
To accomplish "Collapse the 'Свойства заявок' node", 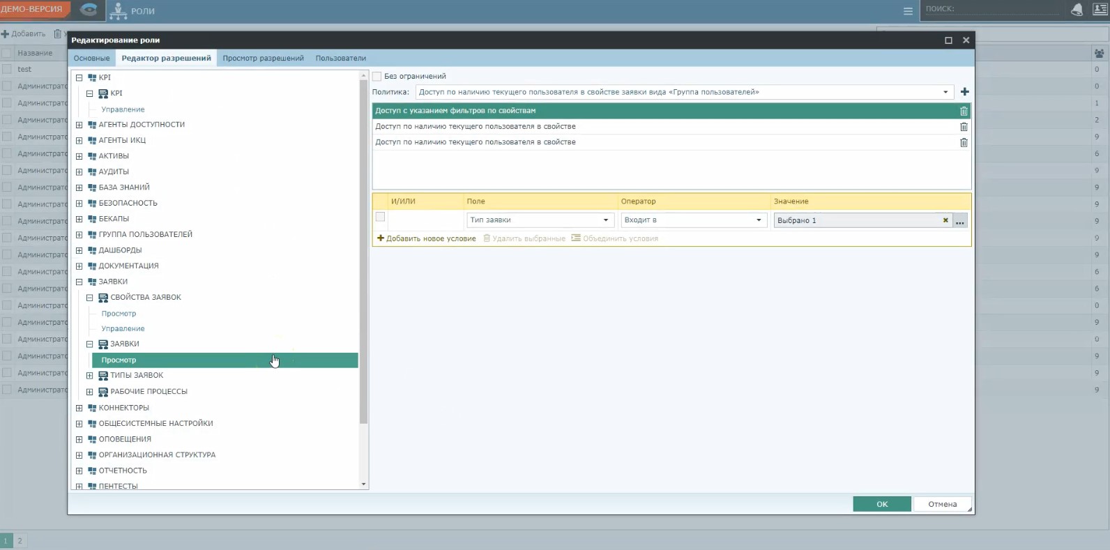I will coord(89,298).
